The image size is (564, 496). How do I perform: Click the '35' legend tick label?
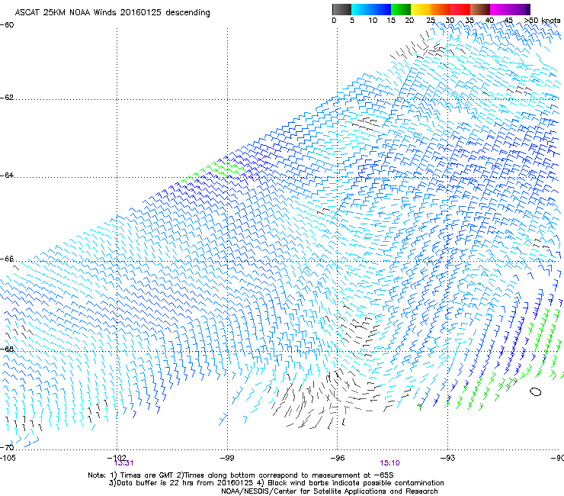pos(469,21)
